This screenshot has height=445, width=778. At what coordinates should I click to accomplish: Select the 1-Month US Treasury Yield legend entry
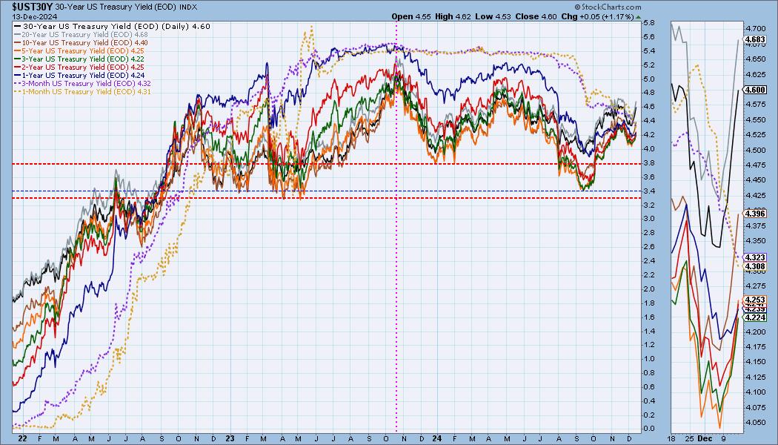(x=83, y=92)
